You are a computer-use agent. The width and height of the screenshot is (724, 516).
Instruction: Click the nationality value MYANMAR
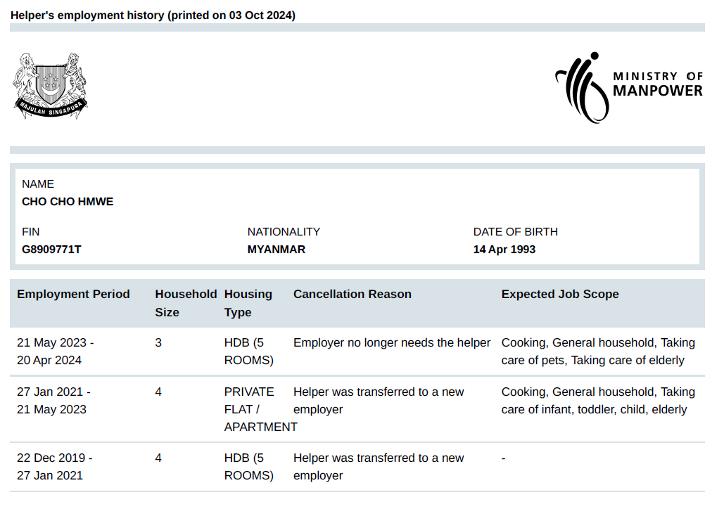pyautogui.click(x=276, y=250)
